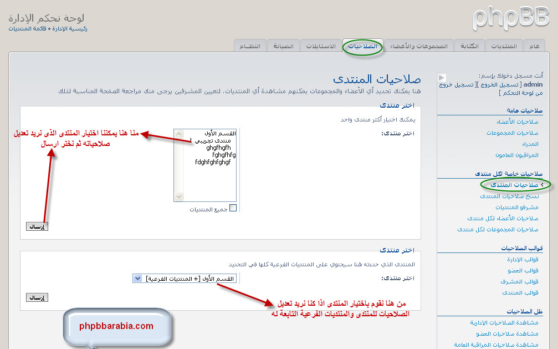Open the الصلاحيات tab

tap(362, 47)
